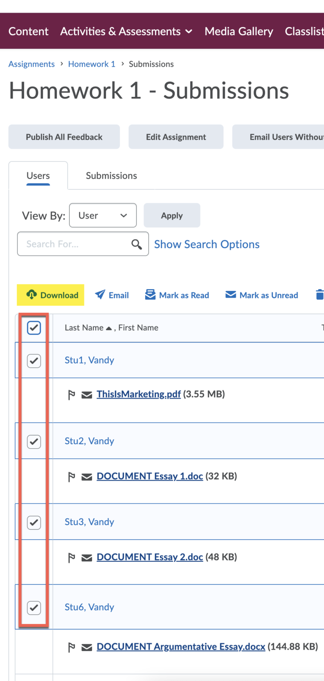Click the Mark as Read icon

[150, 295]
